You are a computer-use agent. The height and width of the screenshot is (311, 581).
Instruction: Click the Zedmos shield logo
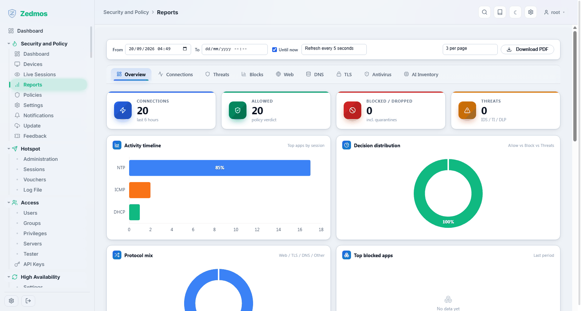[x=12, y=14]
